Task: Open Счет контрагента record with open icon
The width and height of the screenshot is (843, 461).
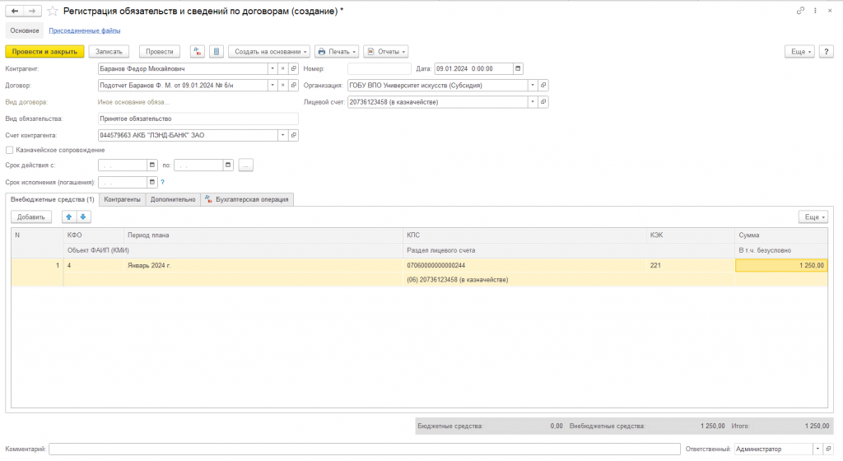Action: point(294,135)
